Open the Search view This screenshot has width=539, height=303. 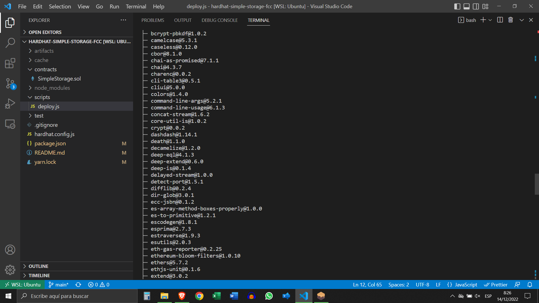(x=10, y=43)
